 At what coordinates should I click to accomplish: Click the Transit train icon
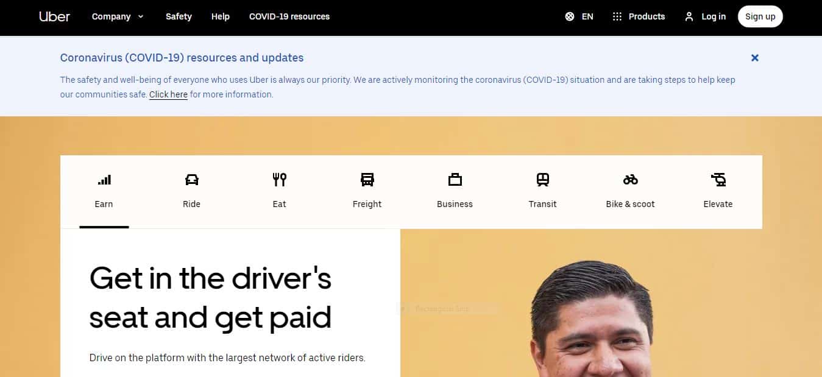(543, 180)
